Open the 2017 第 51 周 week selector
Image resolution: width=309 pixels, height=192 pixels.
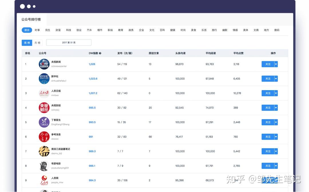pyautogui.click(x=69, y=42)
